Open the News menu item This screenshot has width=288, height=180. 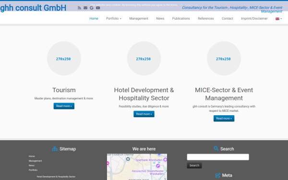tap(160, 19)
